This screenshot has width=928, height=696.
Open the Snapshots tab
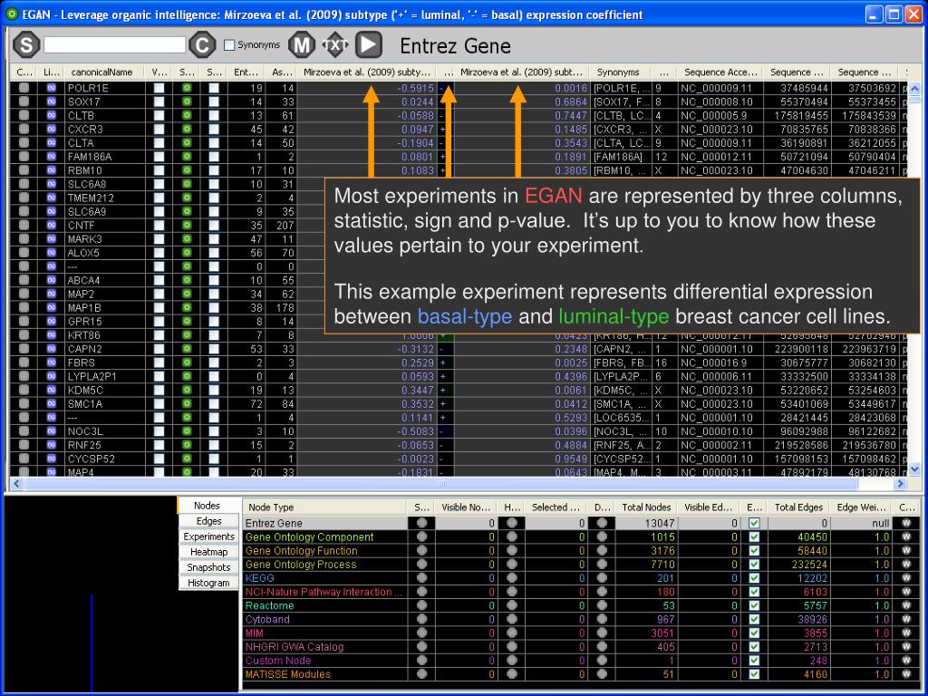[x=209, y=567]
